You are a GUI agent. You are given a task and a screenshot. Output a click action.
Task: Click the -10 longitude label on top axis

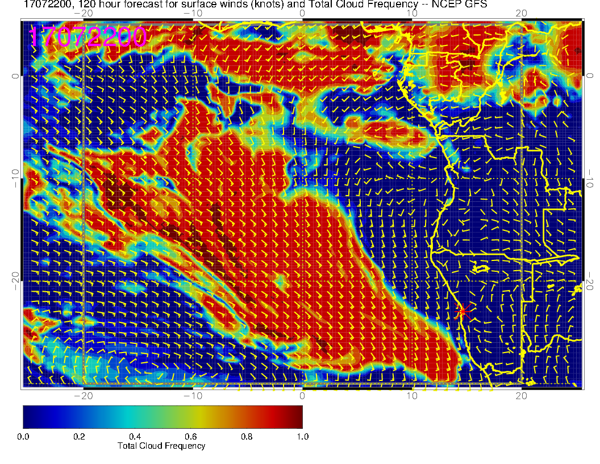193,13
